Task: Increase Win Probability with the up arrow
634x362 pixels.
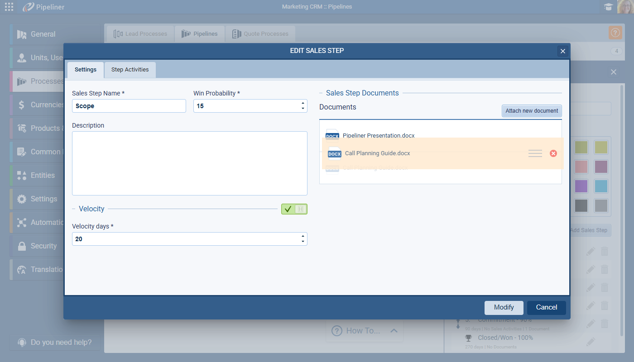Action: 303,103
